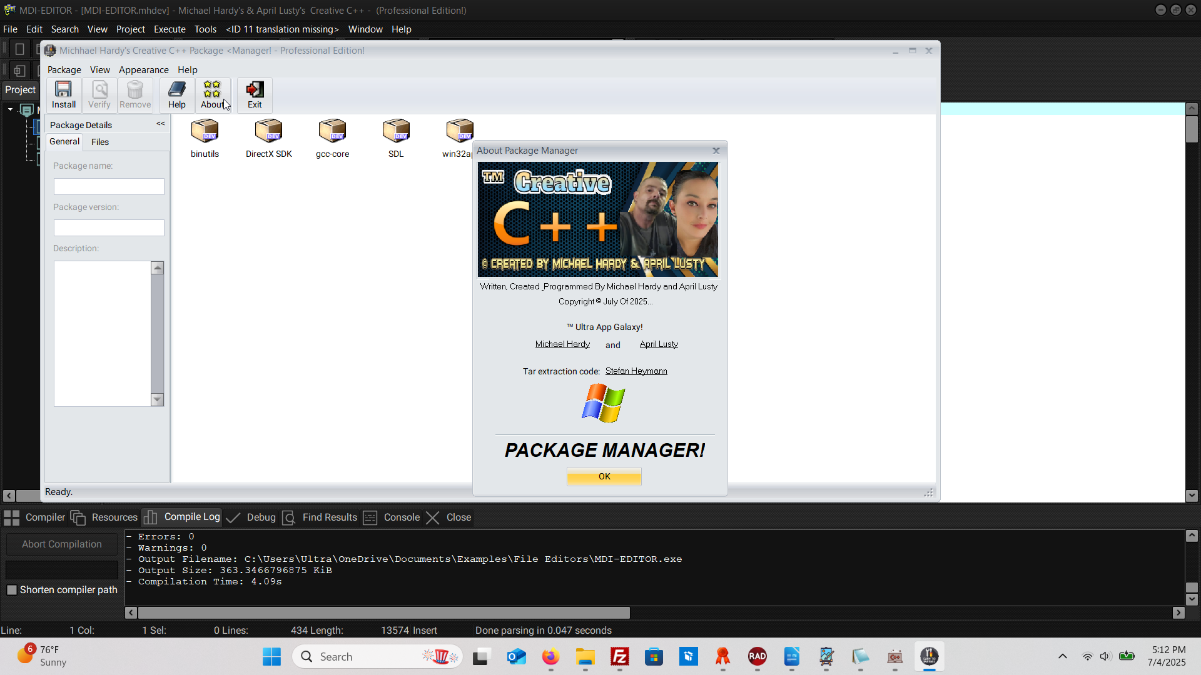Open FileZilla from the taskbar

pos(620,657)
